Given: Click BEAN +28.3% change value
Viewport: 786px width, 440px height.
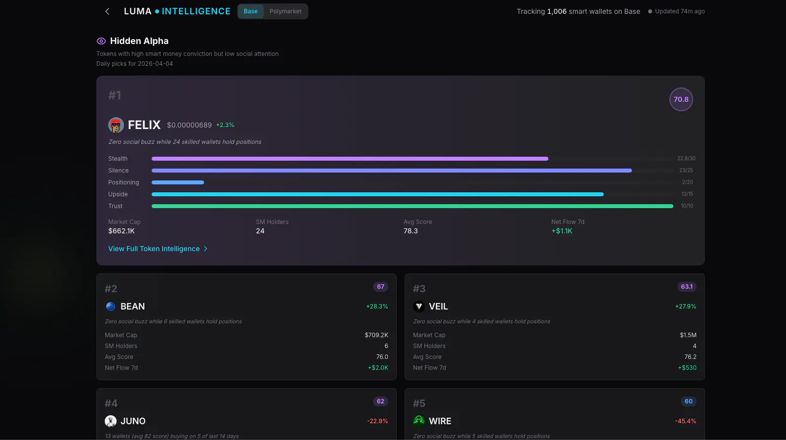Looking at the screenshot, I should click(377, 307).
